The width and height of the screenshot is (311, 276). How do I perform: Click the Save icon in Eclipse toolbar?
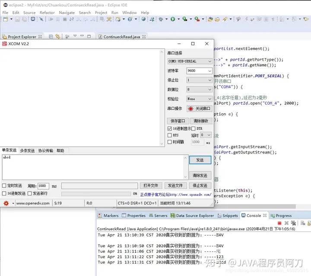(17, 19)
